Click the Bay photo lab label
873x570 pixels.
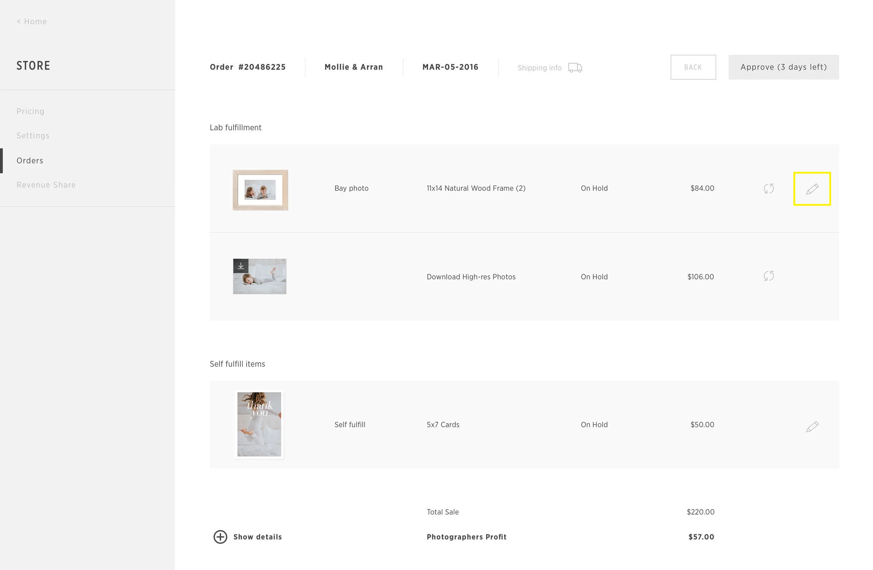point(351,188)
